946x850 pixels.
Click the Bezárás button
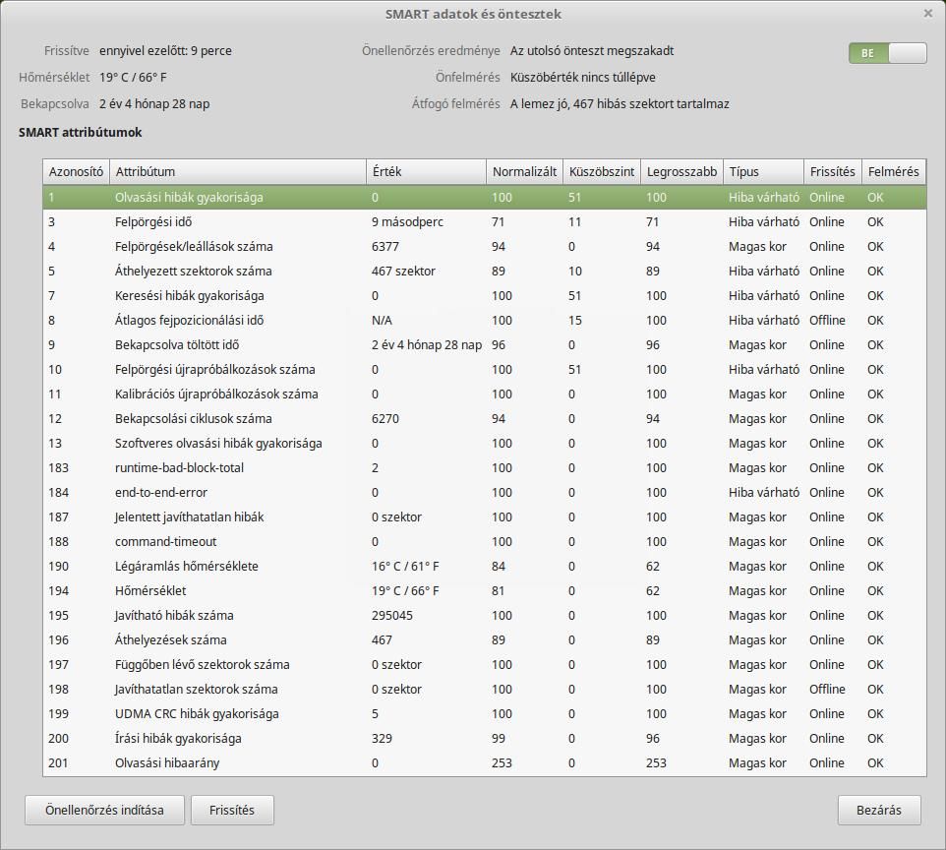(x=879, y=811)
